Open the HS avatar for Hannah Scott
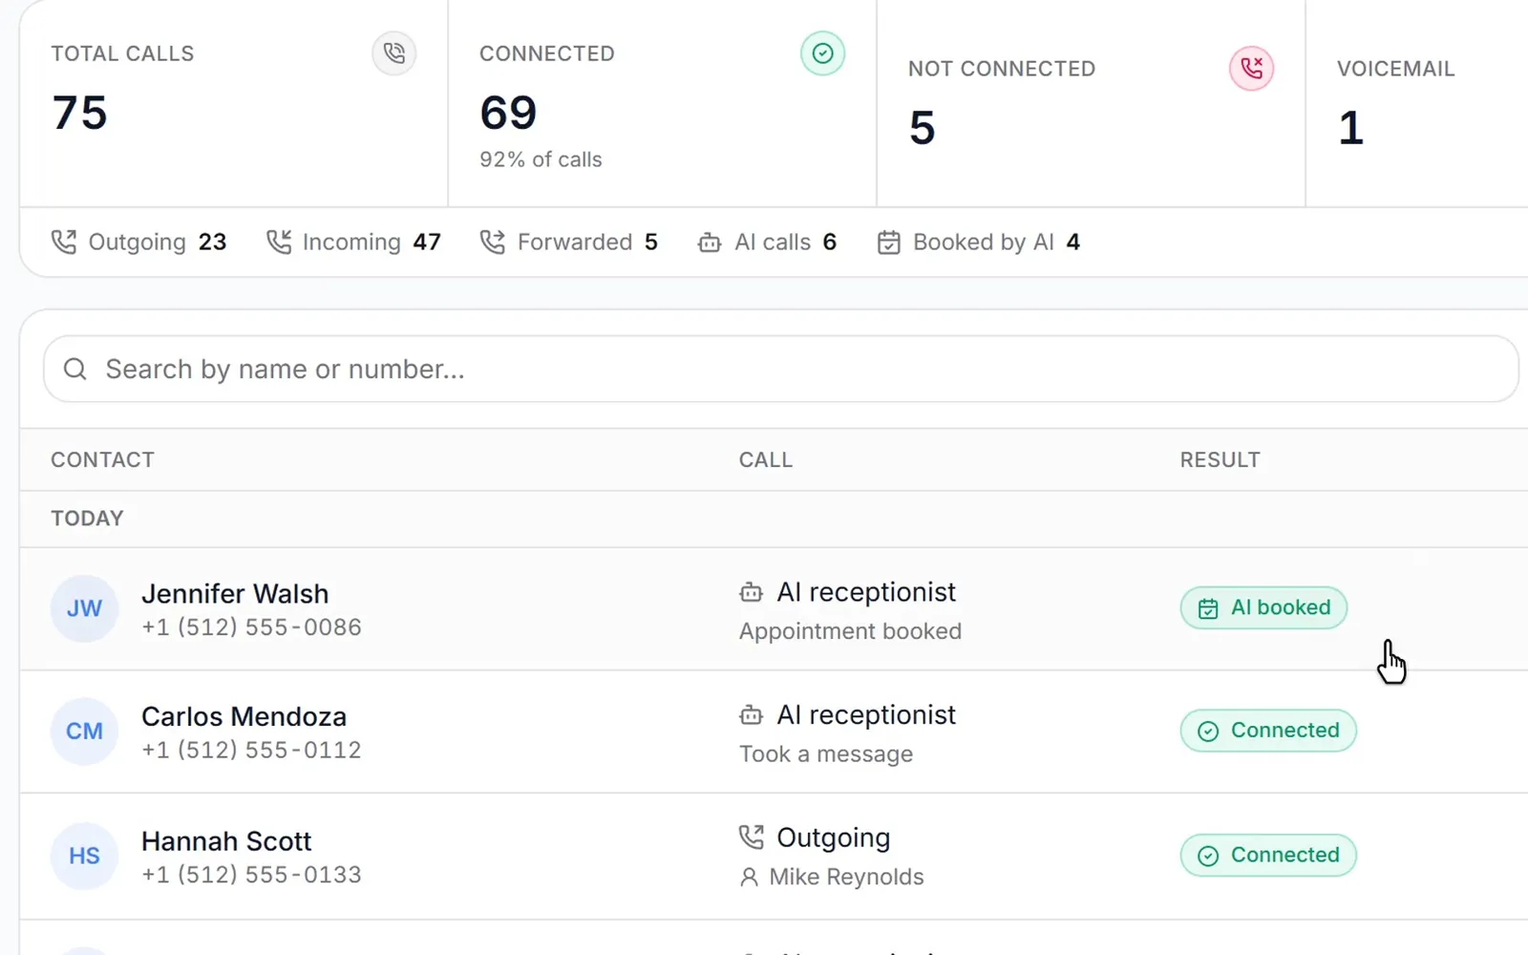Screen dimensions: 1528x955 tap(84, 856)
